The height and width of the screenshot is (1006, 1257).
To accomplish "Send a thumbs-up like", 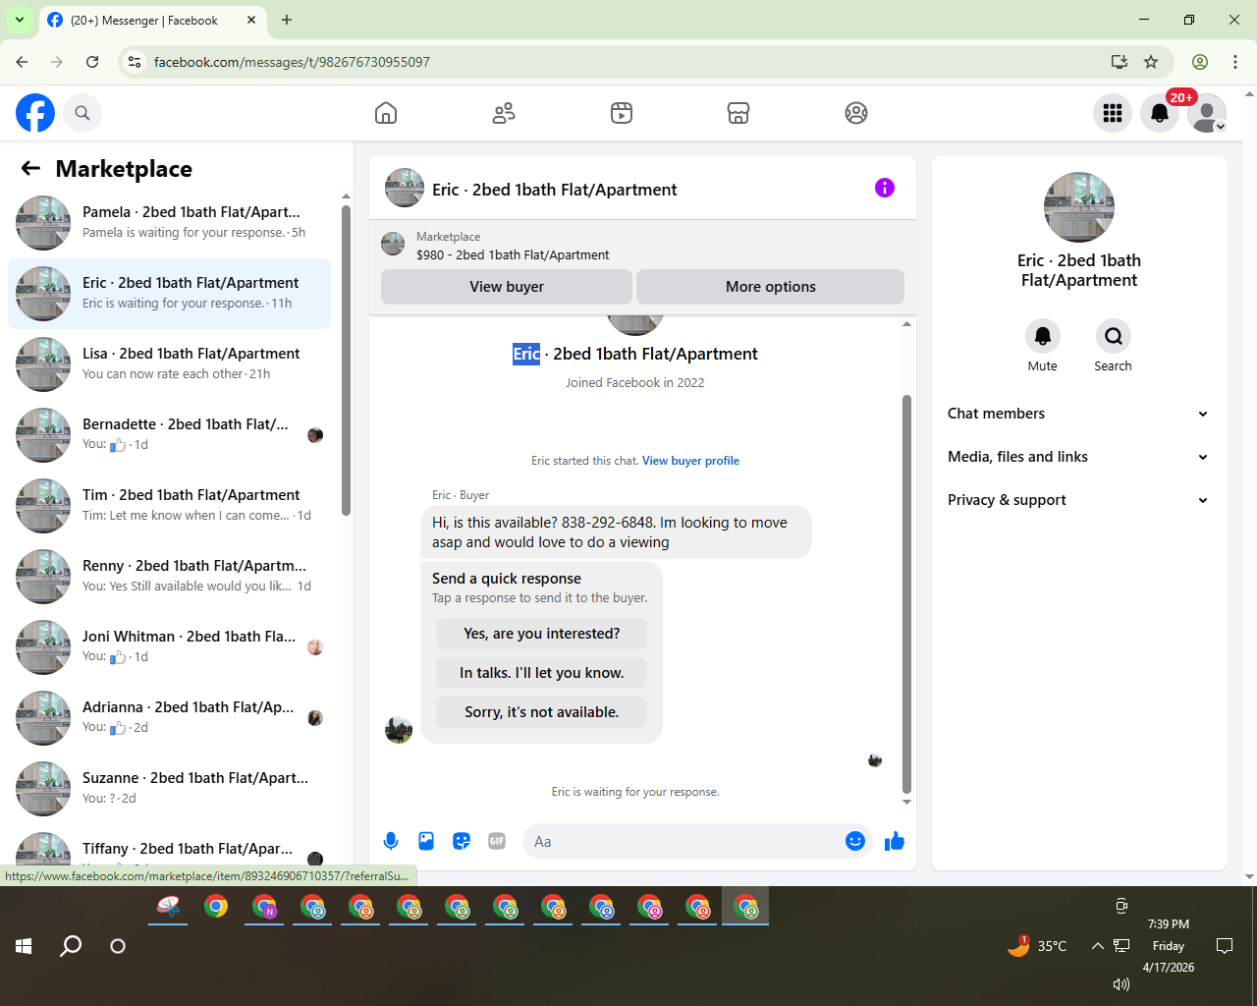I will point(895,841).
